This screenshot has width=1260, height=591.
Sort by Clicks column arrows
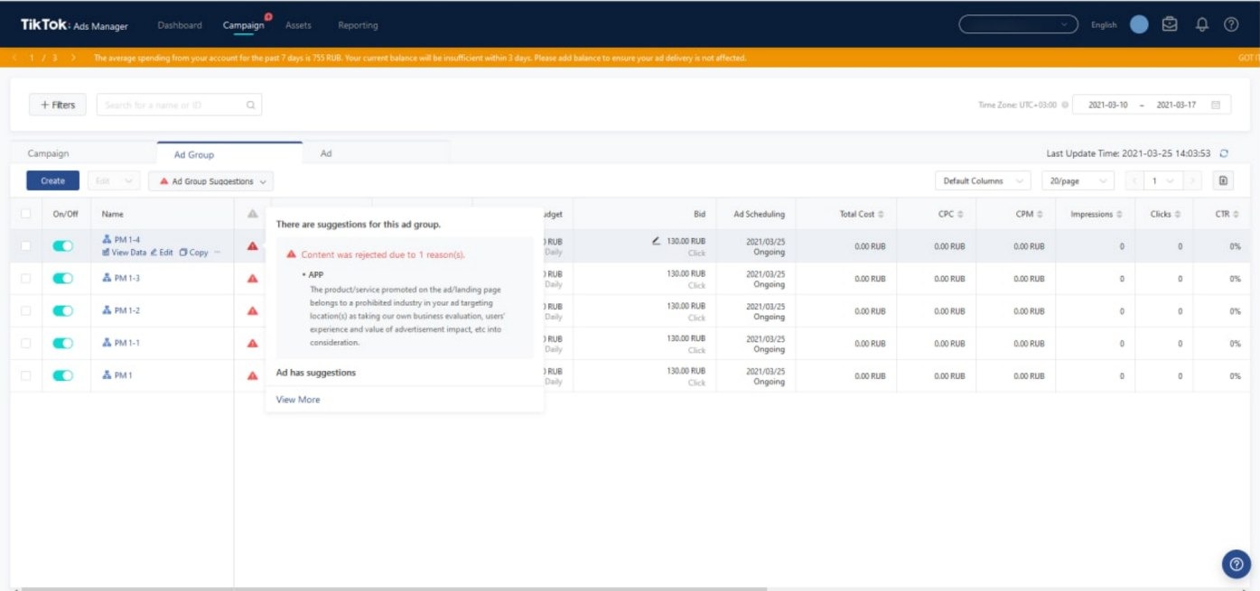(x=1178, y=214)
